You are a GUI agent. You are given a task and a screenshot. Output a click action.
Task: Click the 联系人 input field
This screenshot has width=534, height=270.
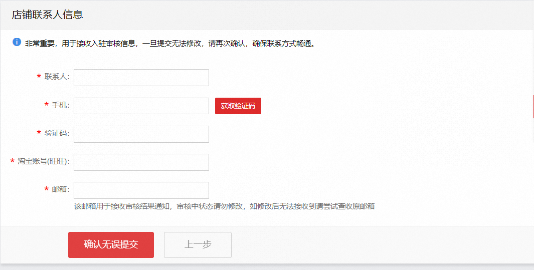point(141,78)
